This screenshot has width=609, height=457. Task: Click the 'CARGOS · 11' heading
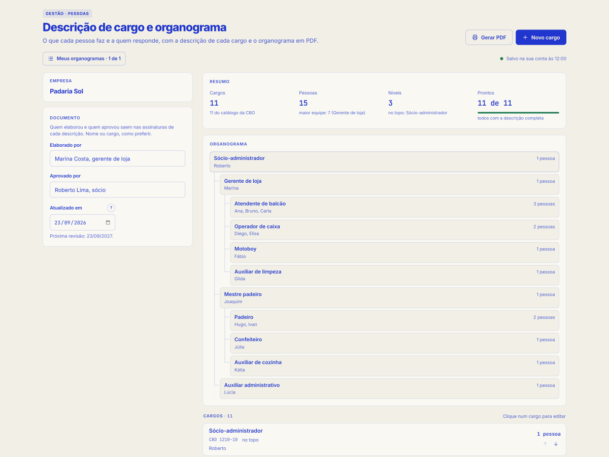(218, 416)
